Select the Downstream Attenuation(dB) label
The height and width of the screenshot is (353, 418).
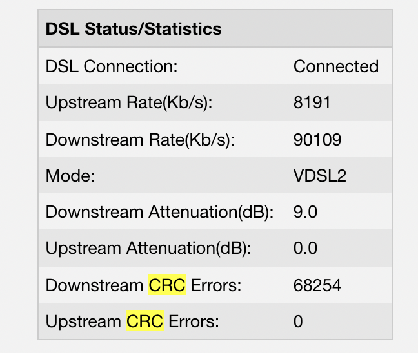[x=159, y=212]
